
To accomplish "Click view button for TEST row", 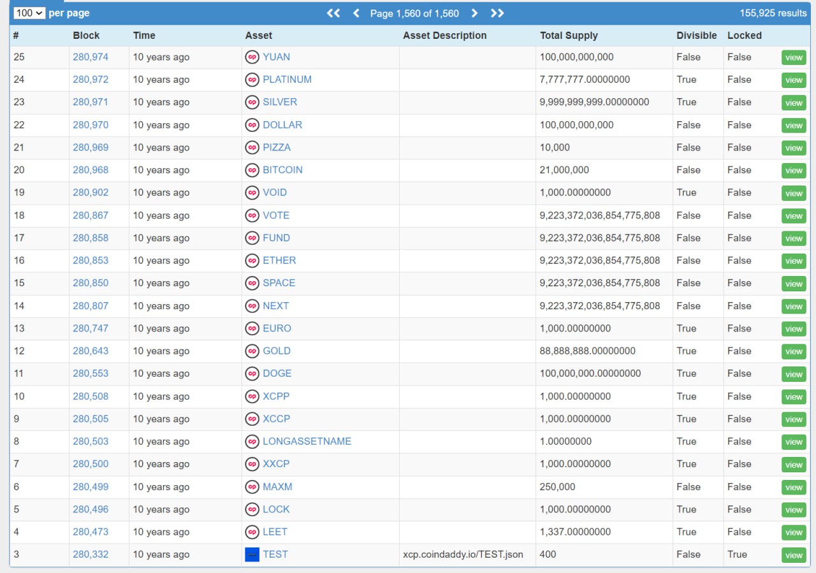I will click(x=794, y=555).
